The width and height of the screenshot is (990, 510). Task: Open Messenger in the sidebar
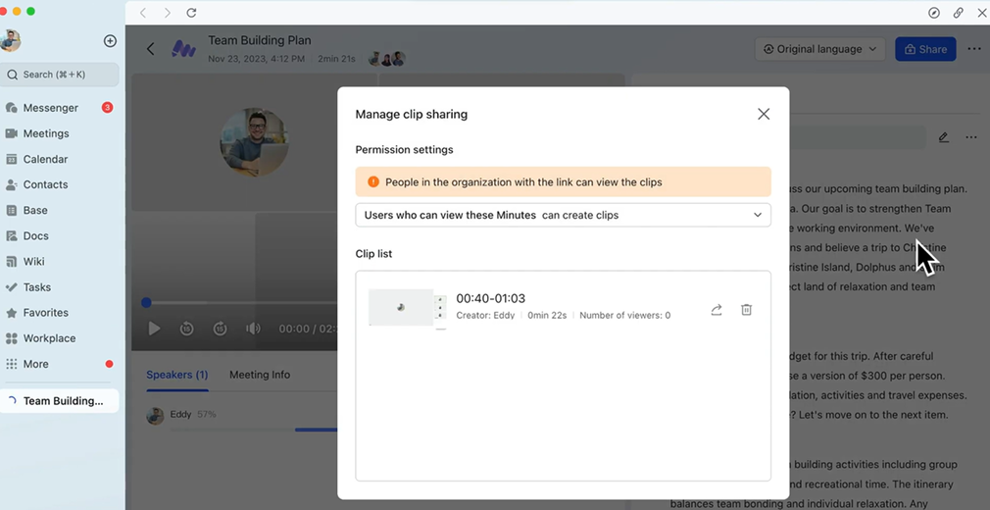(x=51, y=108)
